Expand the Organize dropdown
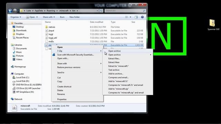 (x=16, y=17)
